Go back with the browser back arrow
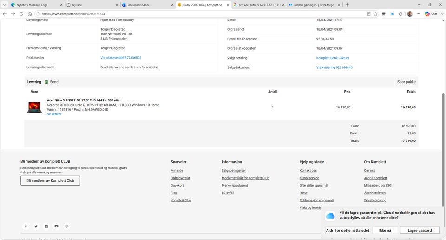The width and height of the screenshot is (446, 240). point(5,13)
